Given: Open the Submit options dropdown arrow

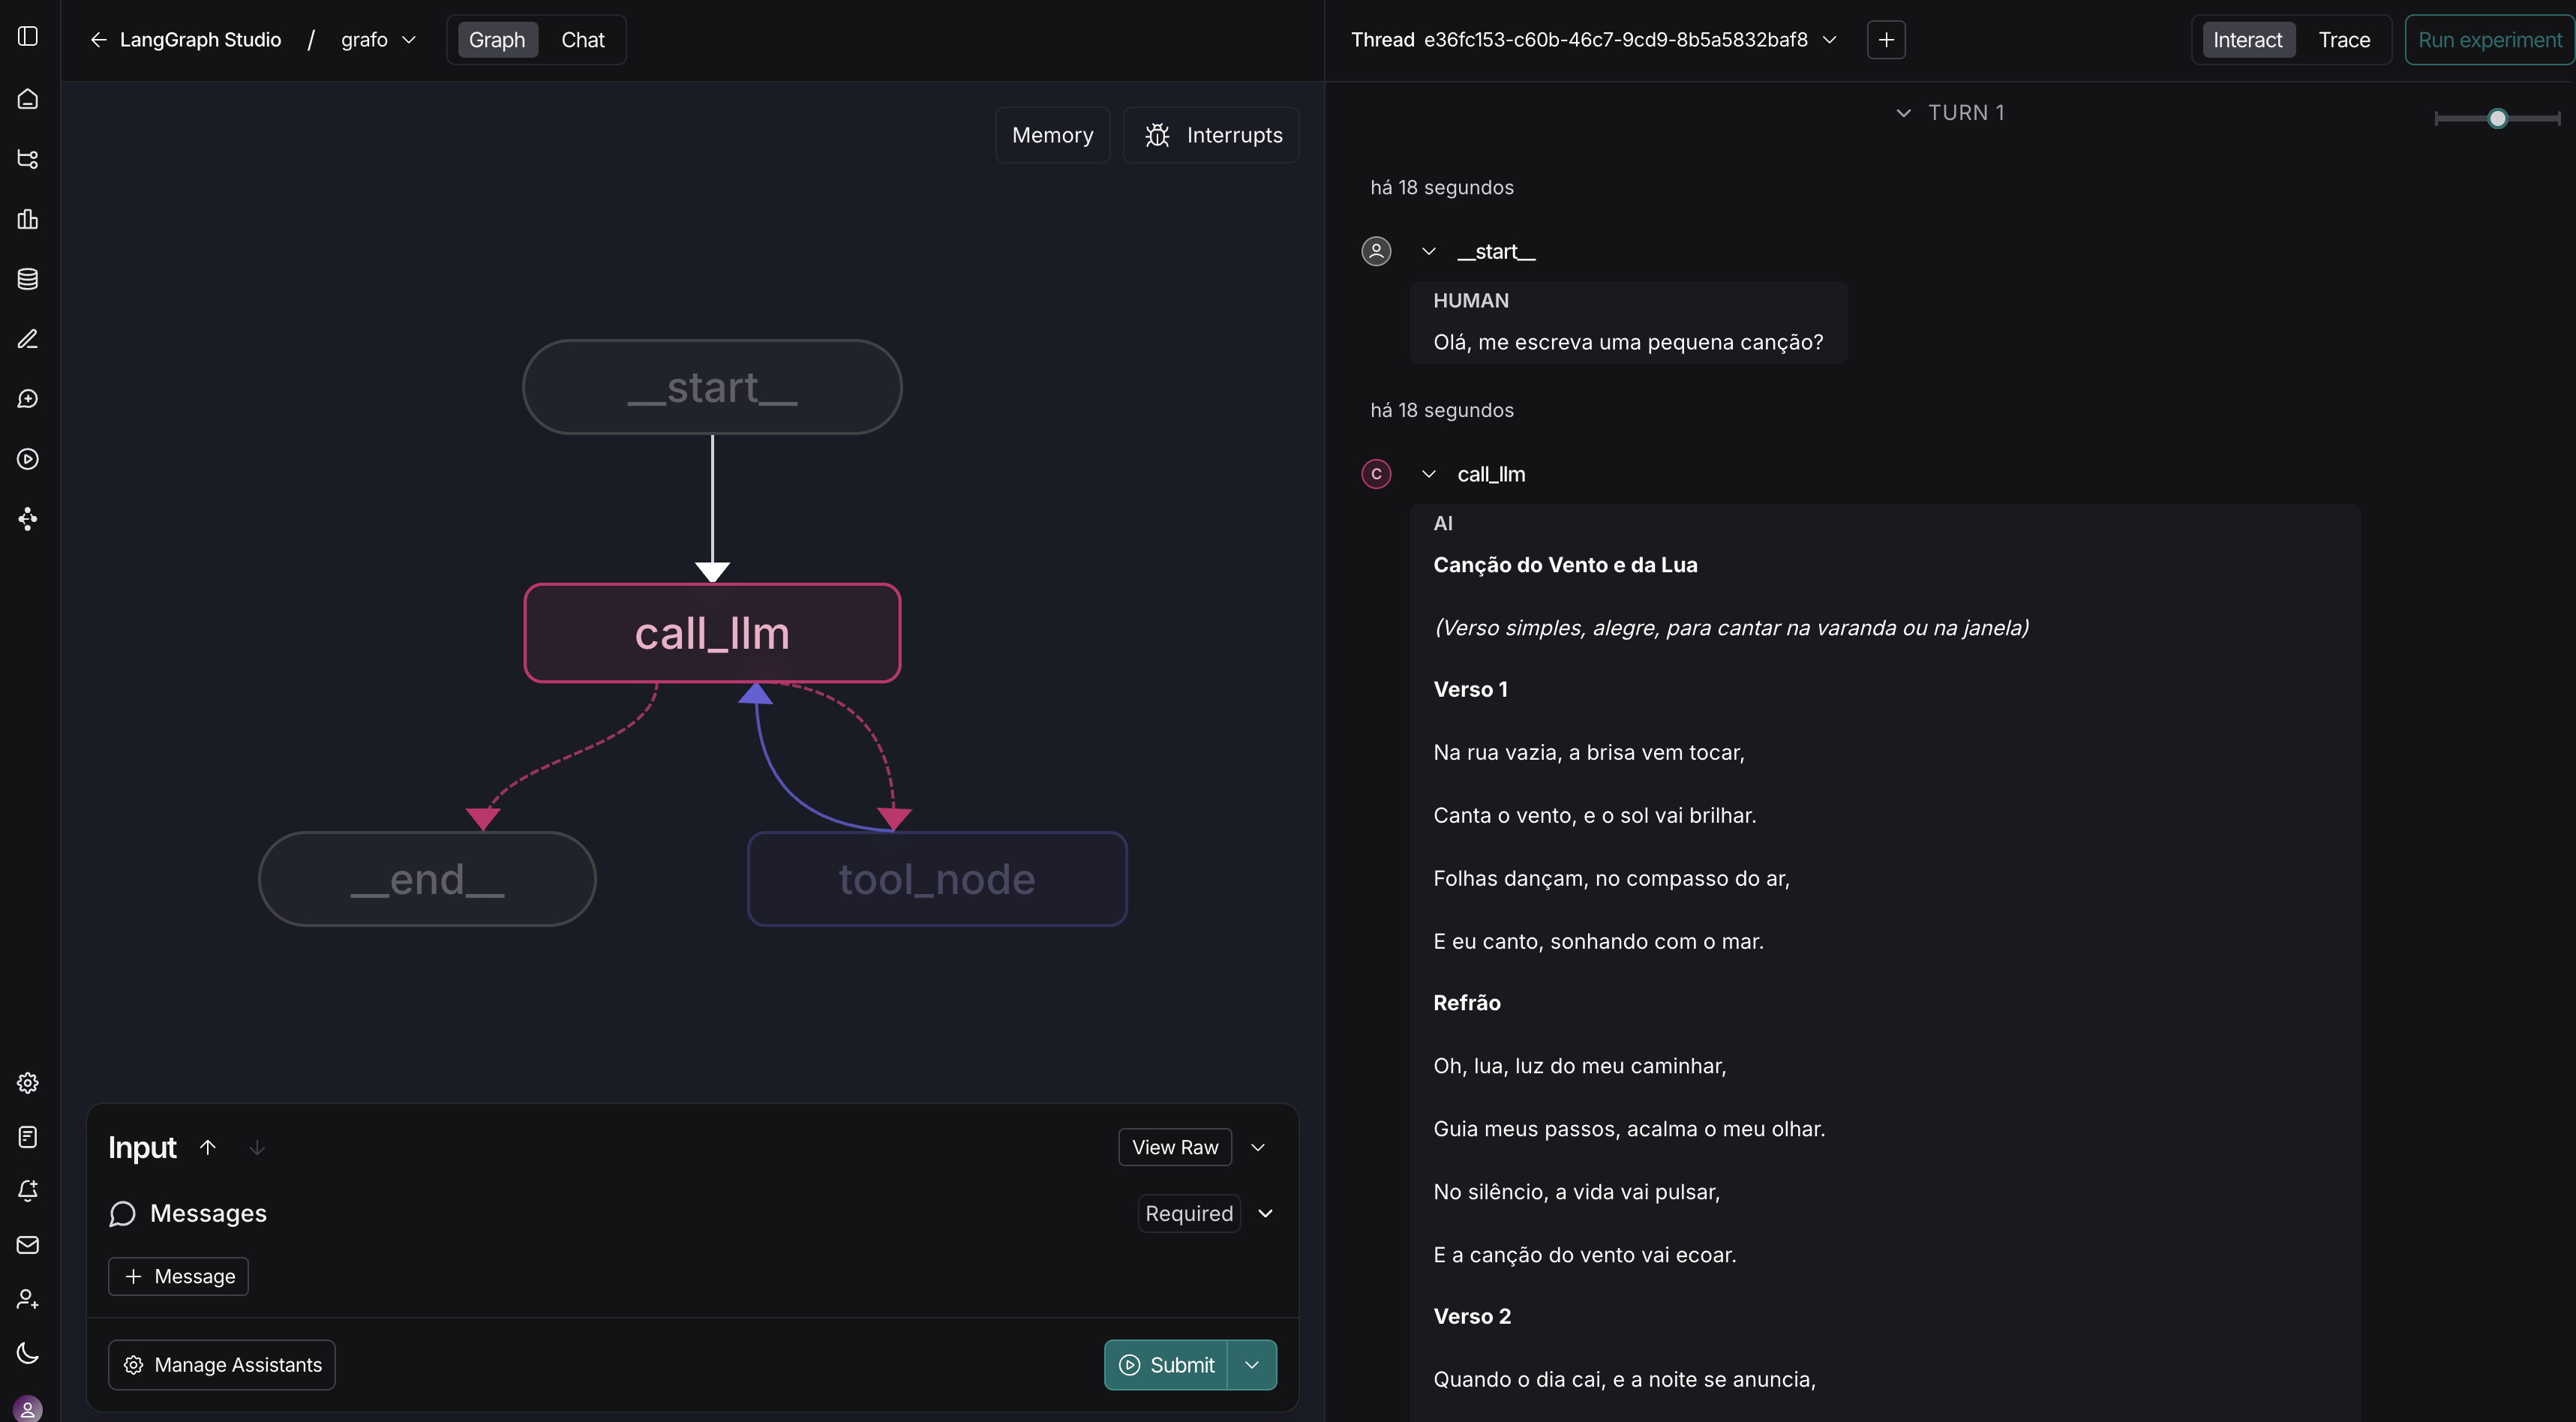Looking at the screenshot, I should point(1251,1365).
